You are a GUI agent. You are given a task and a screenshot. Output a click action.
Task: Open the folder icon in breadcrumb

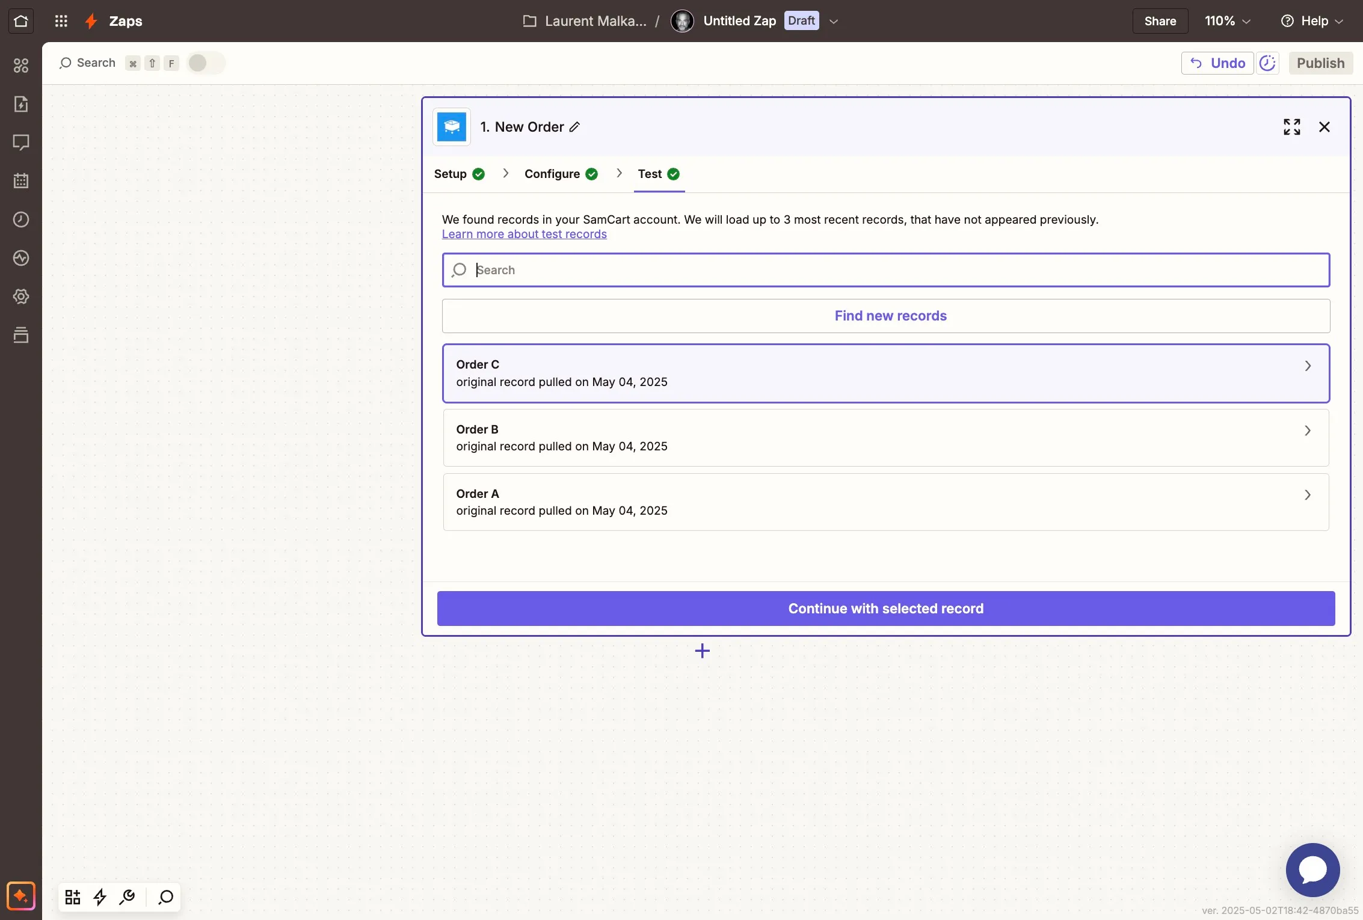(x=529, y=21)
